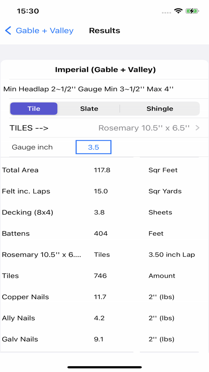Tap the Tiles amount 746
The width and height of the screenshot is (209, 372).
coord(100,276)
